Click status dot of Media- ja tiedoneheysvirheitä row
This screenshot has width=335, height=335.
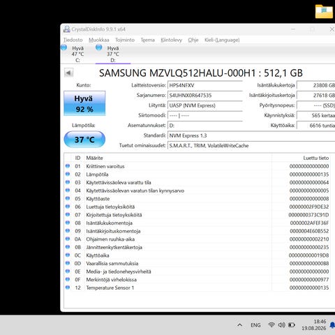pos(68,271)
